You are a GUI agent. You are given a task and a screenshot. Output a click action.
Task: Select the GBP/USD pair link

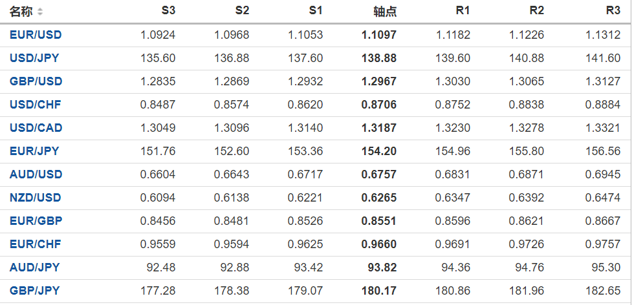[x=36, y=81]
